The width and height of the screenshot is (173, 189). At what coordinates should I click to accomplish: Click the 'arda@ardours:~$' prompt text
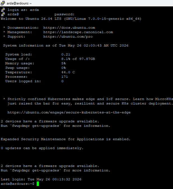pos(18,184)
